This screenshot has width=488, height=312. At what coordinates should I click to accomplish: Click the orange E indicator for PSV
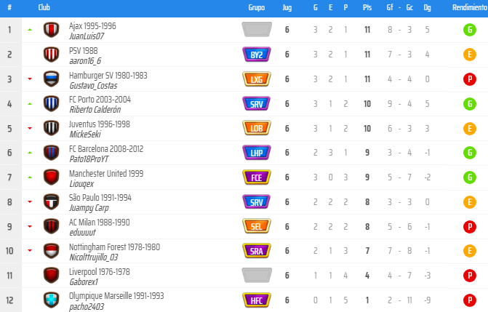pyautogui.click(x=471, y=55)
